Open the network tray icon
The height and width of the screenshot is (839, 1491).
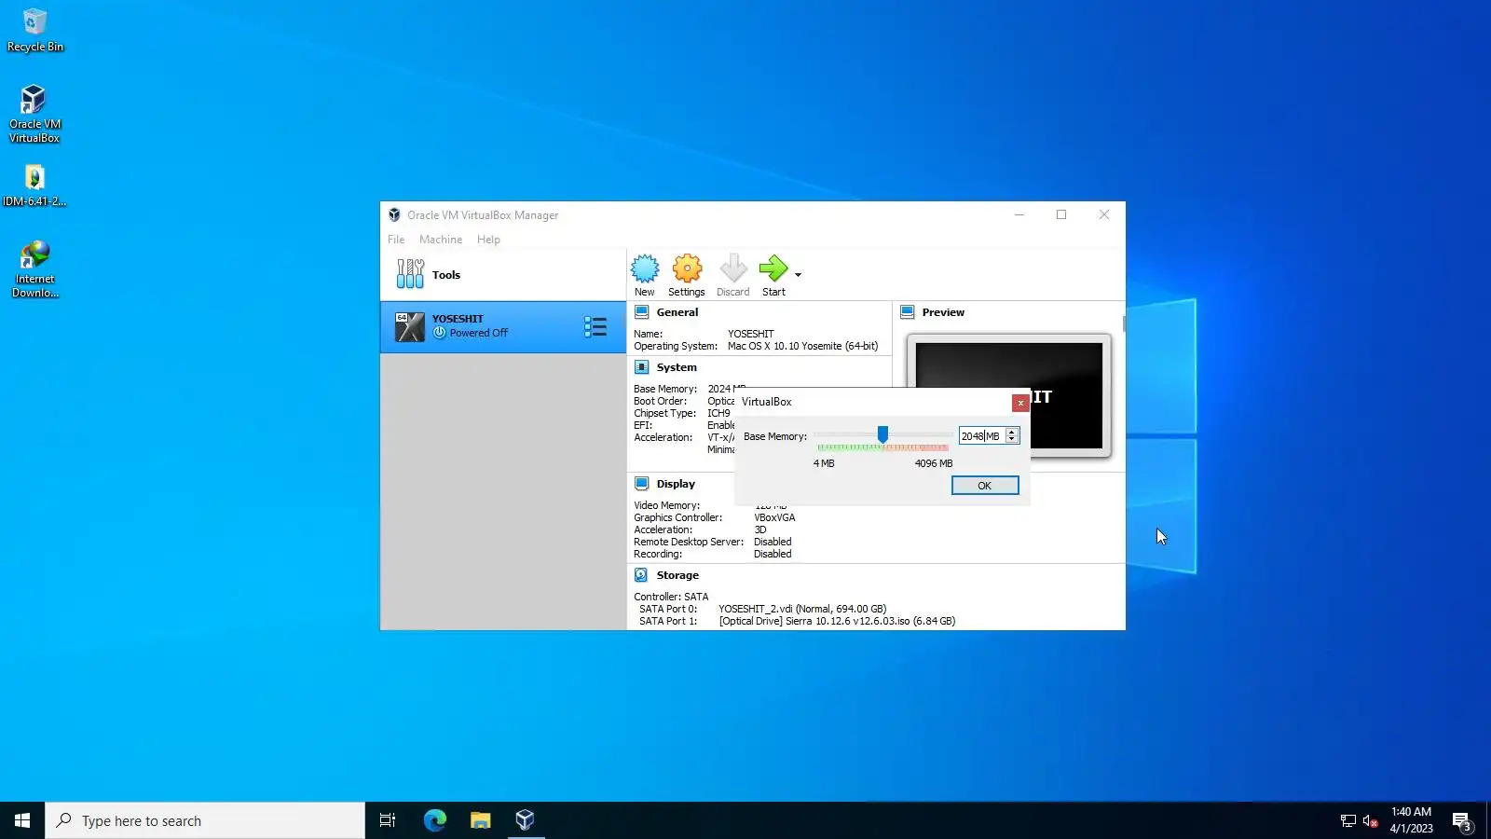tap(1347, 821)
